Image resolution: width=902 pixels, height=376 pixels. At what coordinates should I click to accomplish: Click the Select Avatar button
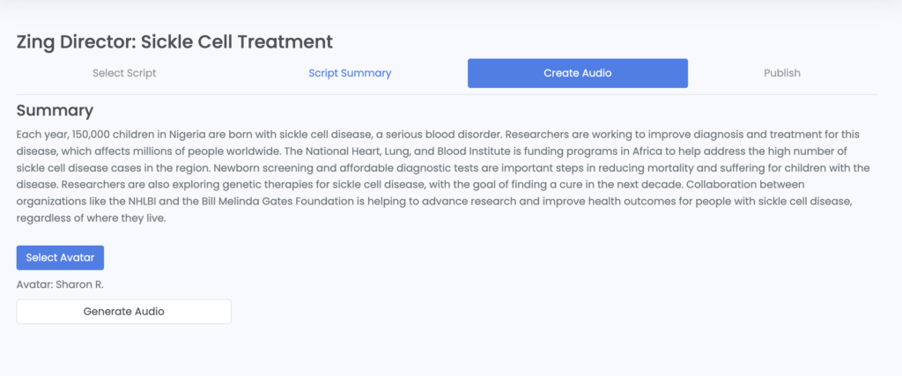click(x=60, y=258)
